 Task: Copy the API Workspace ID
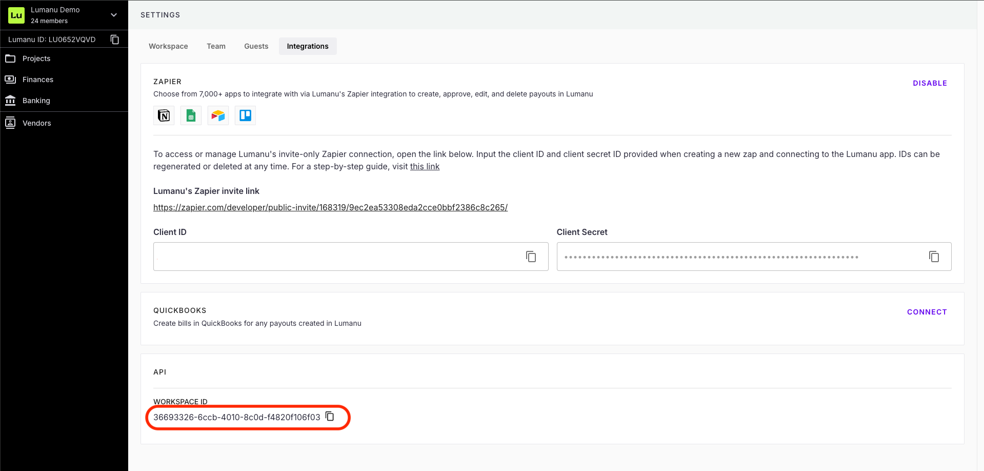pos(330,416)
